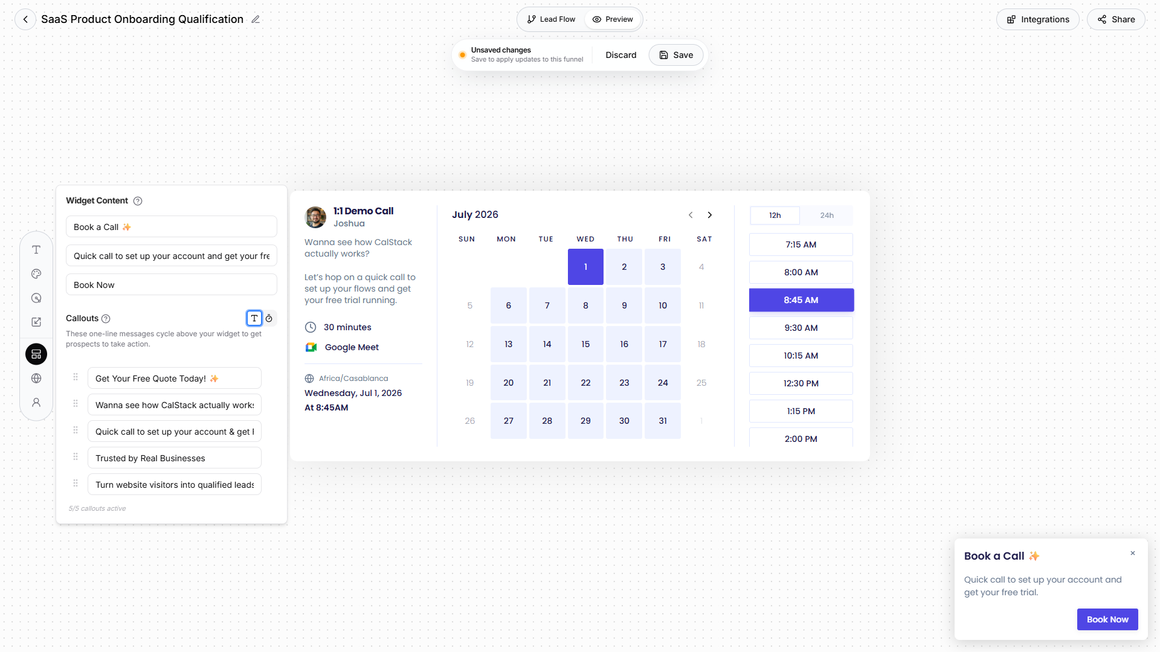
Task: Select 12h time format
Action: [775, 216]
